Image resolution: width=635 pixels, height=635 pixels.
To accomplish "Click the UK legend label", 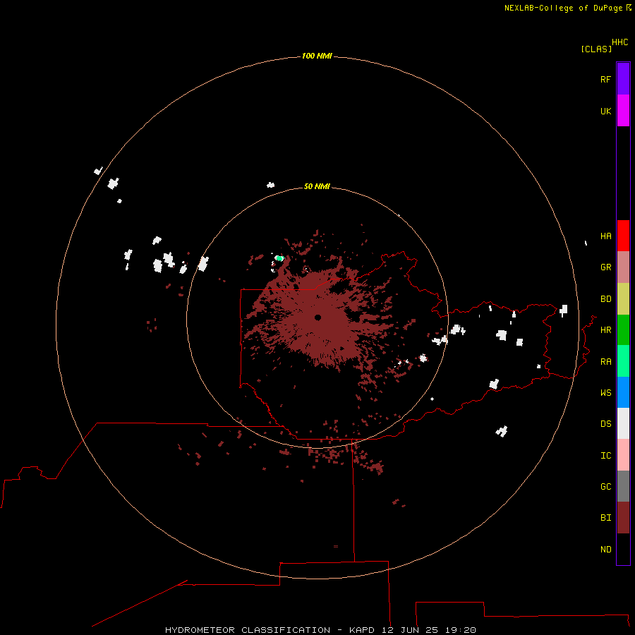I will click(605, 111).
